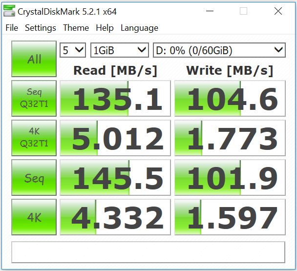Open the Language menu

139,28
